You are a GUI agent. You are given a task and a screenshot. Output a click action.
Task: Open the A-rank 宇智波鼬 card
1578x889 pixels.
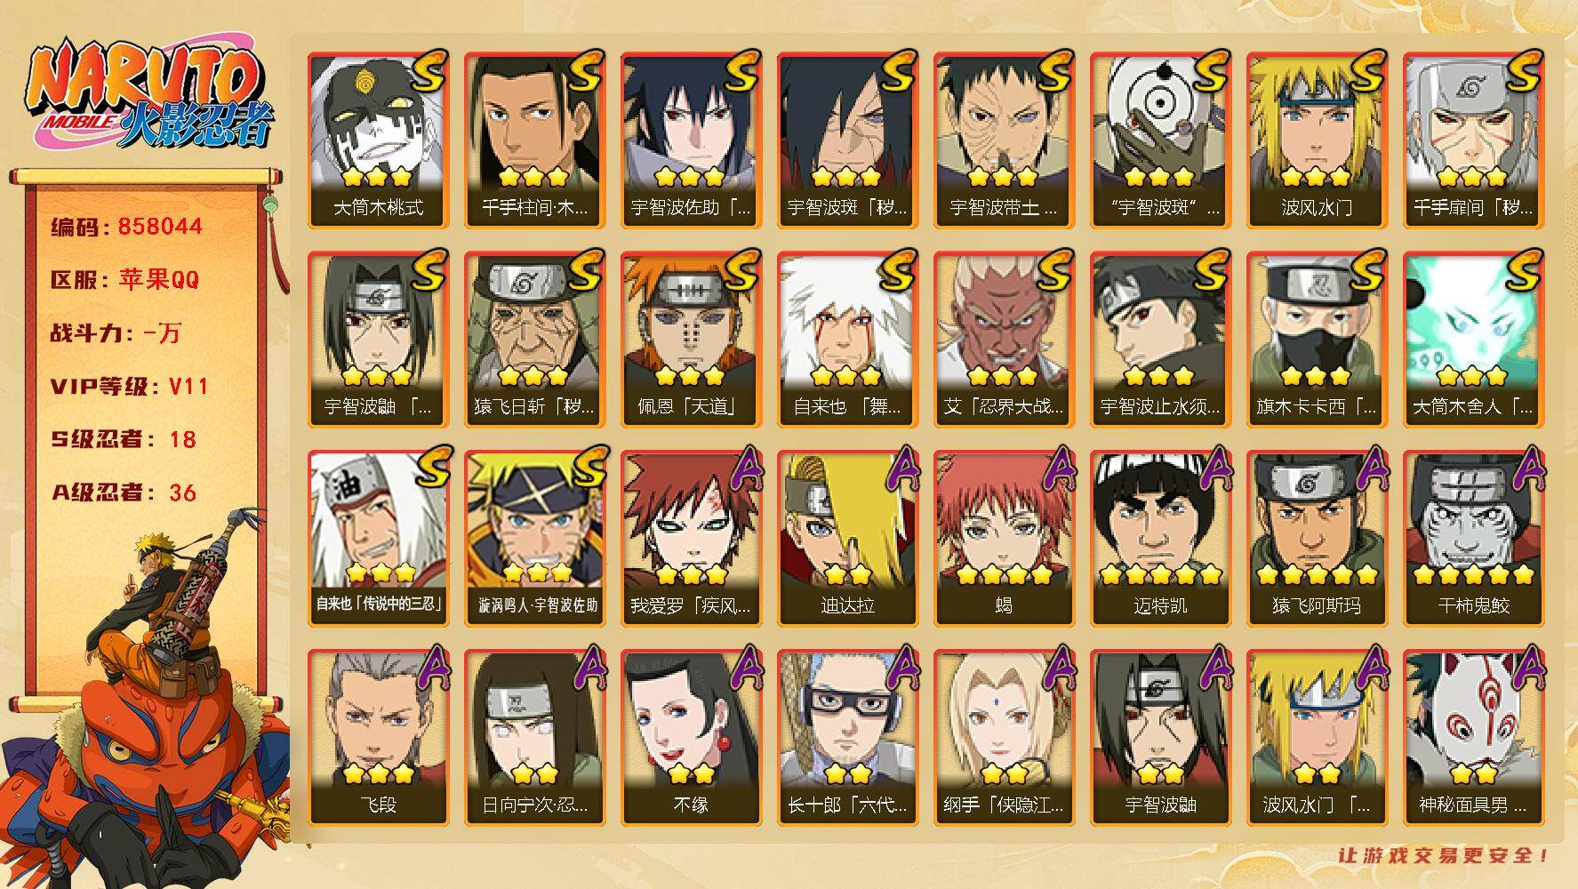click(1160, 737)
